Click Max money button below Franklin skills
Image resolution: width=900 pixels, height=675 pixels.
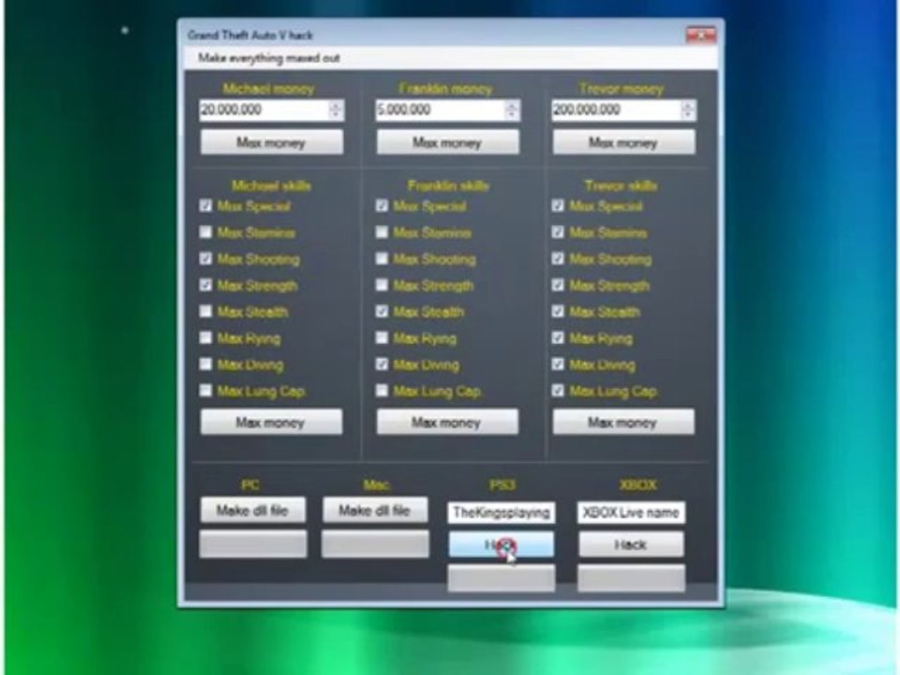click(x=447, y=423)
